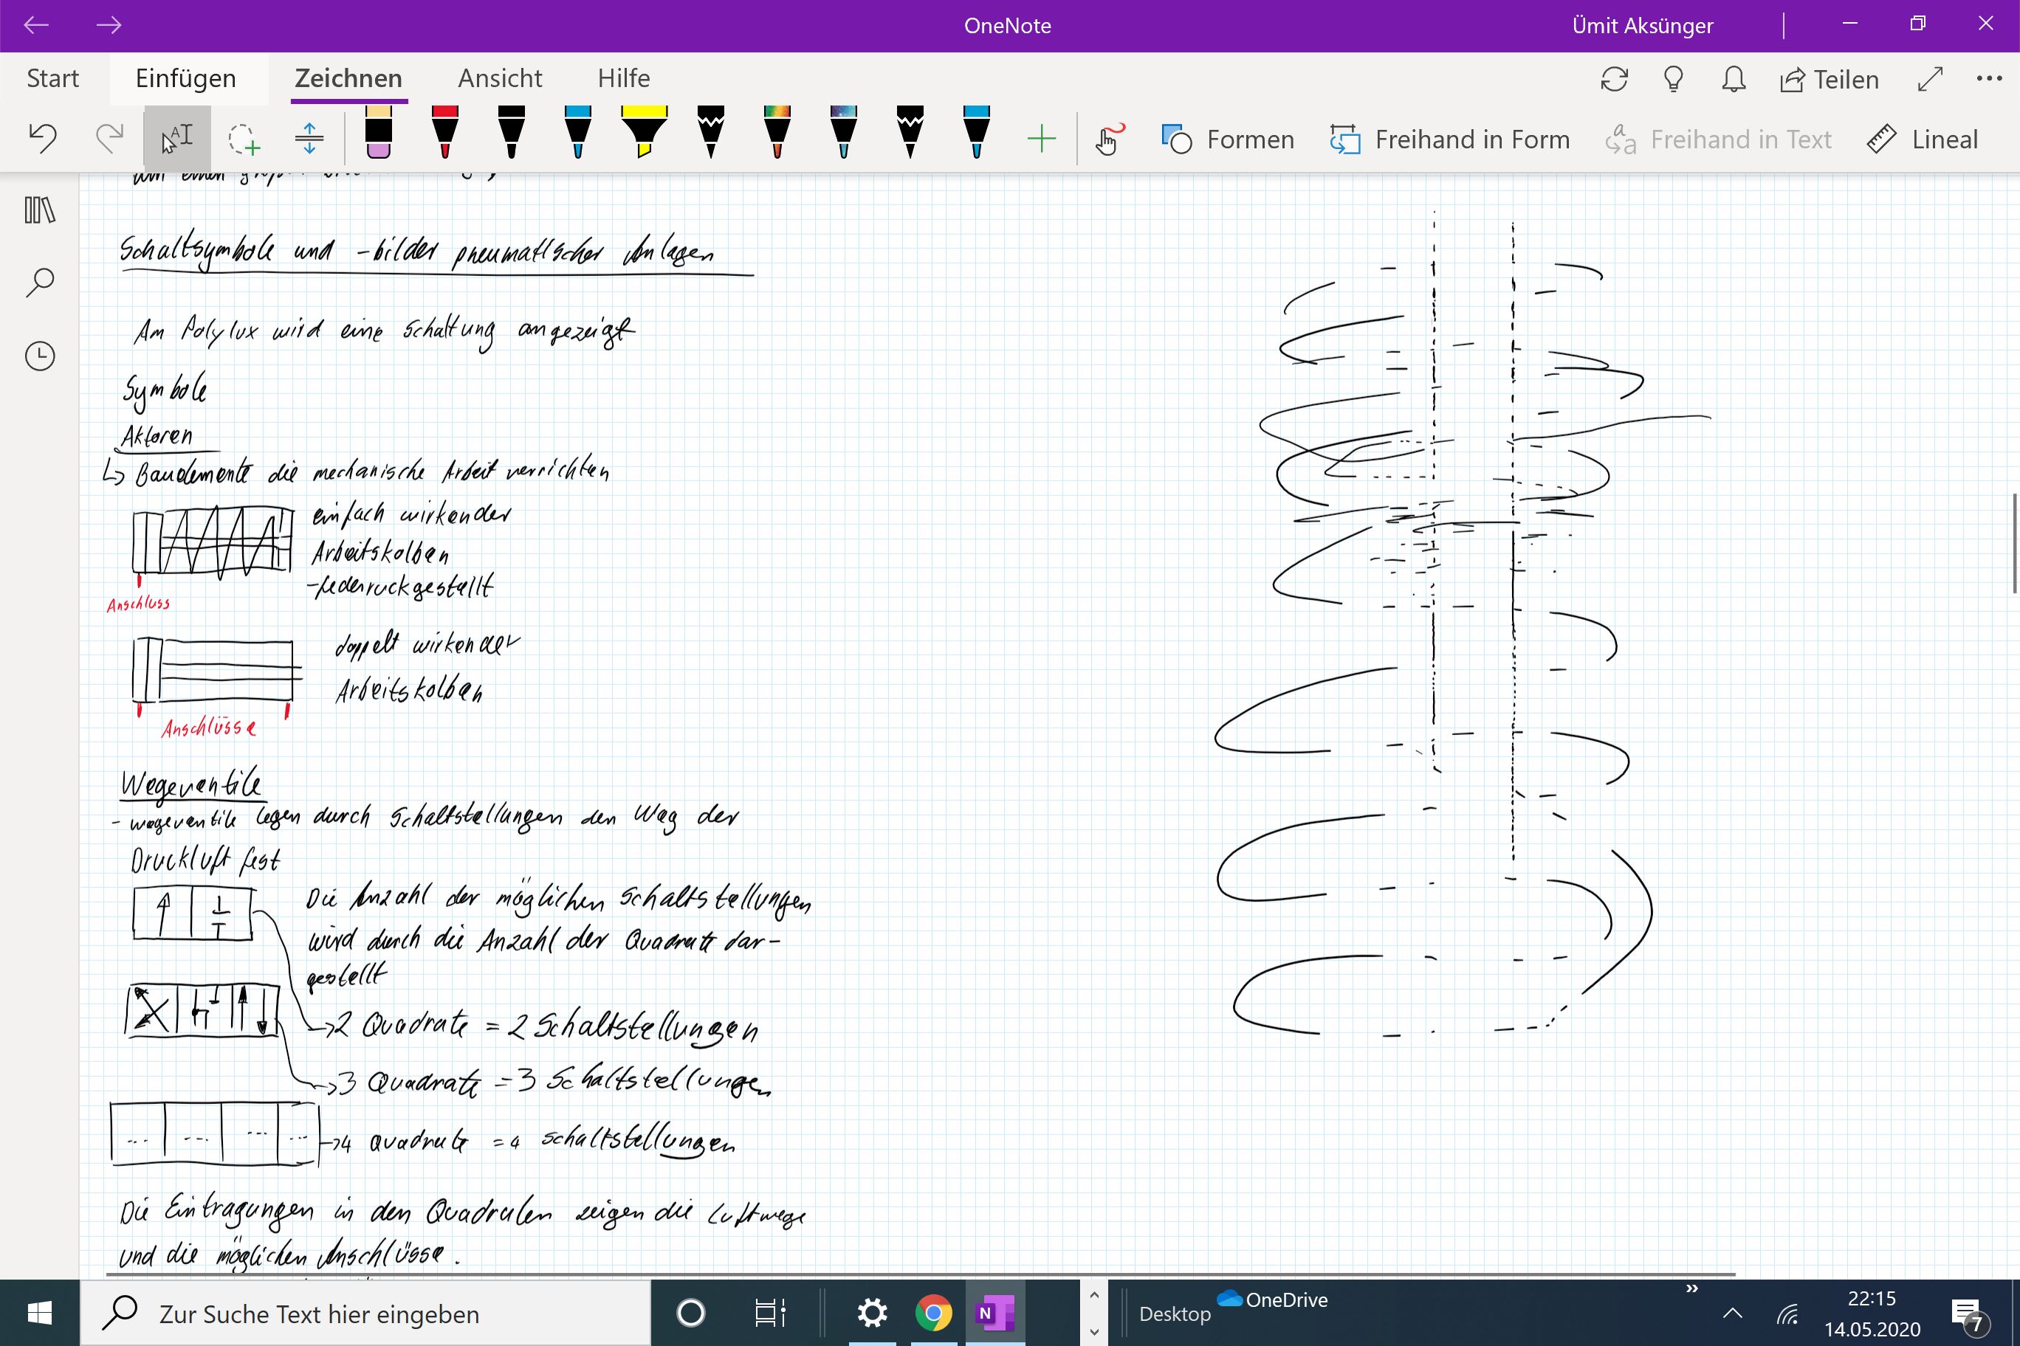This screenshot has width=2020, height=1346.
Task: Pick the Eraser tool
Action: click(x=379, y=132)
